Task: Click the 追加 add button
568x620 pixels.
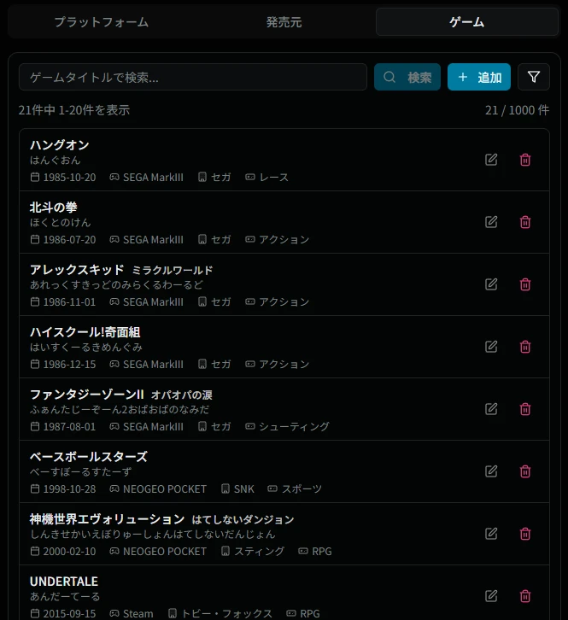Action: (478, 77)
